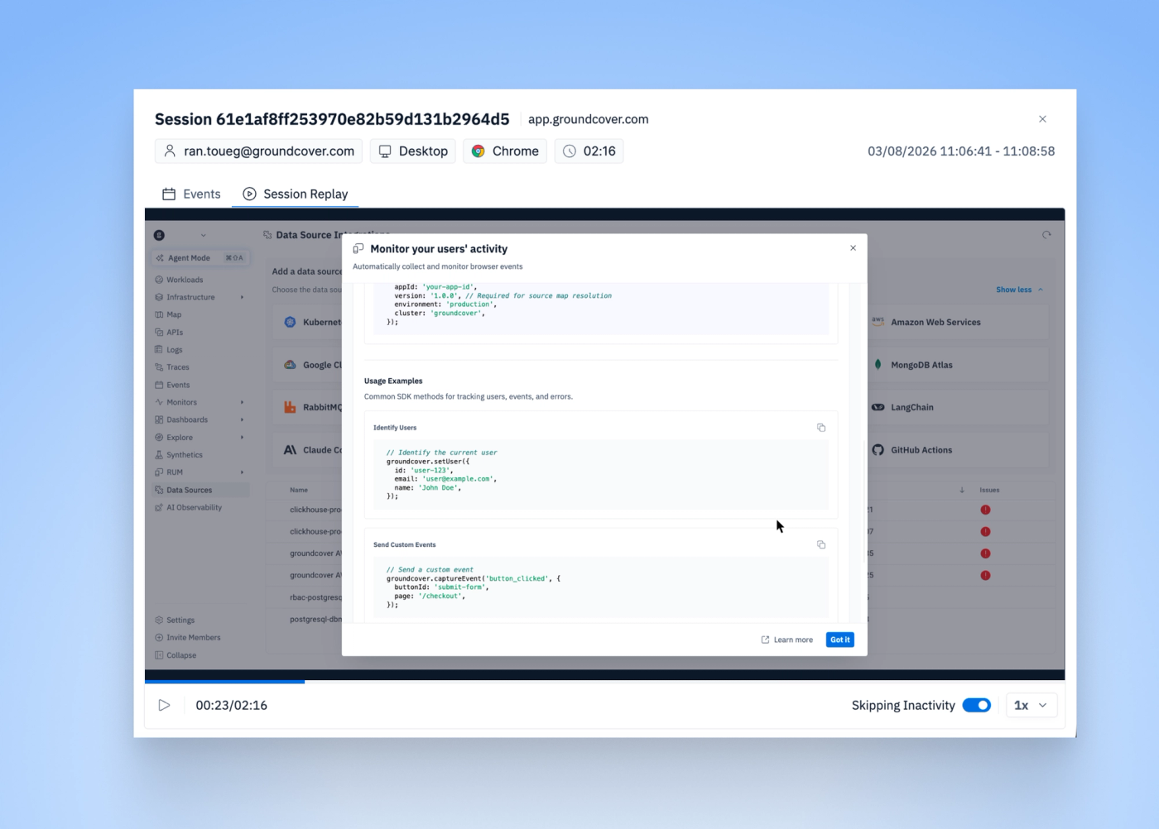Screen dimensions: 1159x829
Task: Select the Session Replay tab
Action: coord(296,194)
